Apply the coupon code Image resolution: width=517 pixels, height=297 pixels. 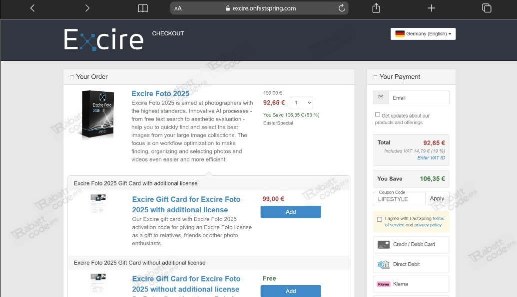(x=437, y=199)
